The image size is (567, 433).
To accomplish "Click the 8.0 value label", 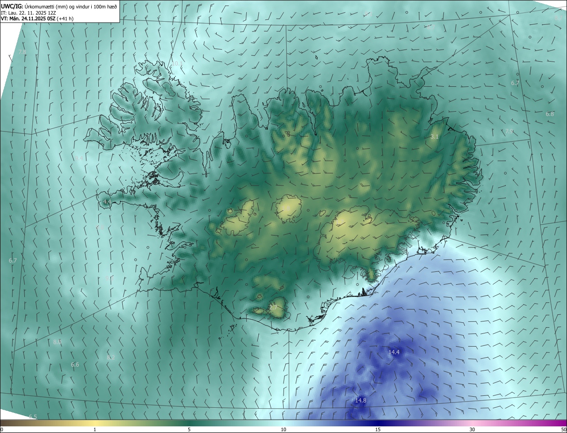I will [57, 342].
